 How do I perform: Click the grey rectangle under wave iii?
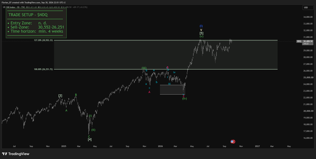tap(172, 90)
